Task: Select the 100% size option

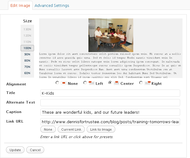Action: coord(27,48)
